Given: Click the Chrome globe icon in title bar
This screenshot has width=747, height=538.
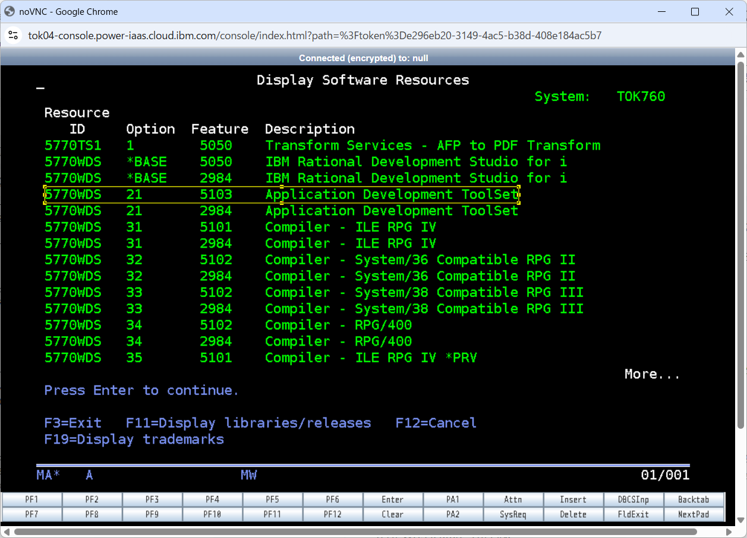Looking at the screenshot, I should 10,11.
